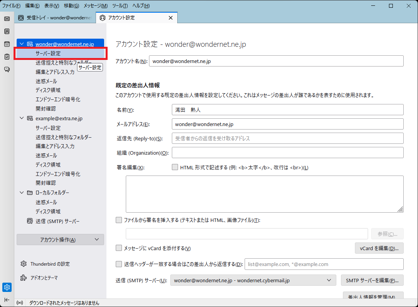Click the Settings gear icon in sidebar
The image size is (418, 307).
pyautogui.click(x=7, y=287)
